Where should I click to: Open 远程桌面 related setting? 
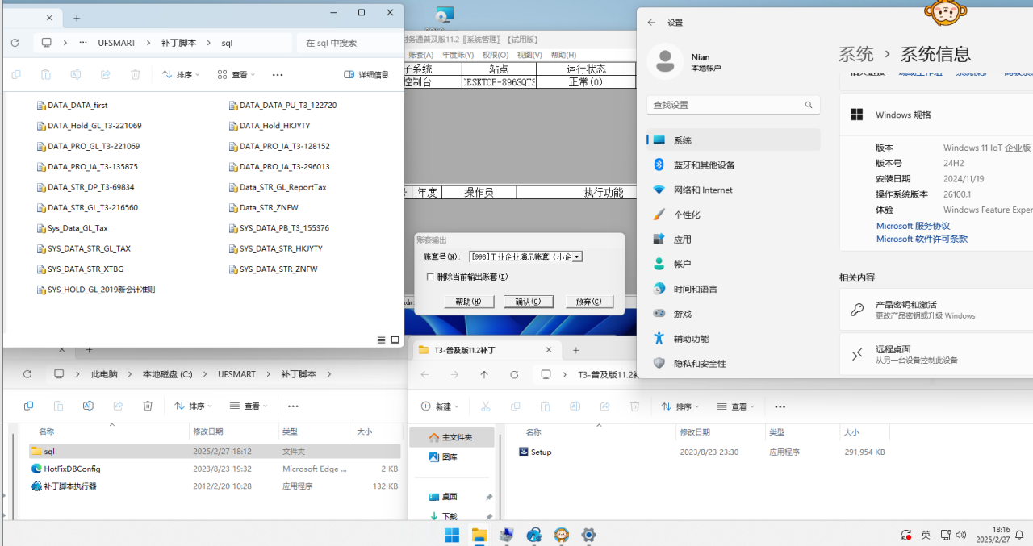point(936,354)
